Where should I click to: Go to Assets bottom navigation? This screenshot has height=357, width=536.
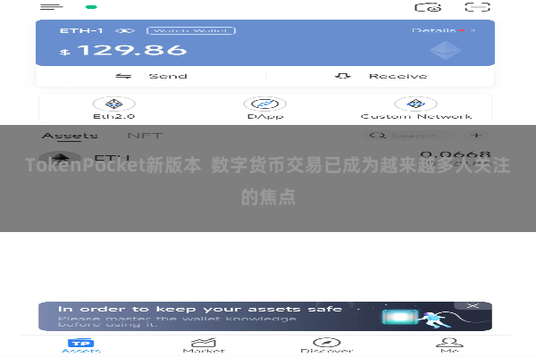pyautogui.click(x=81, y=345)
